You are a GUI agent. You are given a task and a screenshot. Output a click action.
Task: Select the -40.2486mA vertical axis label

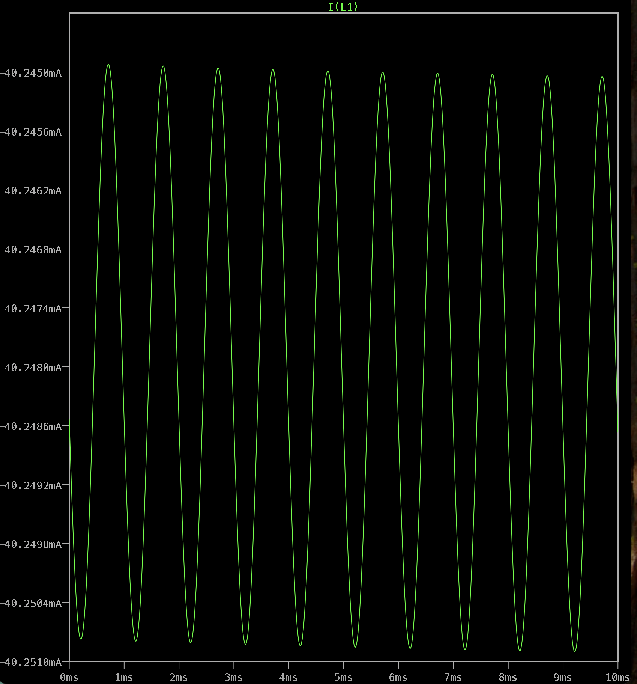click(x=31, y=426)
